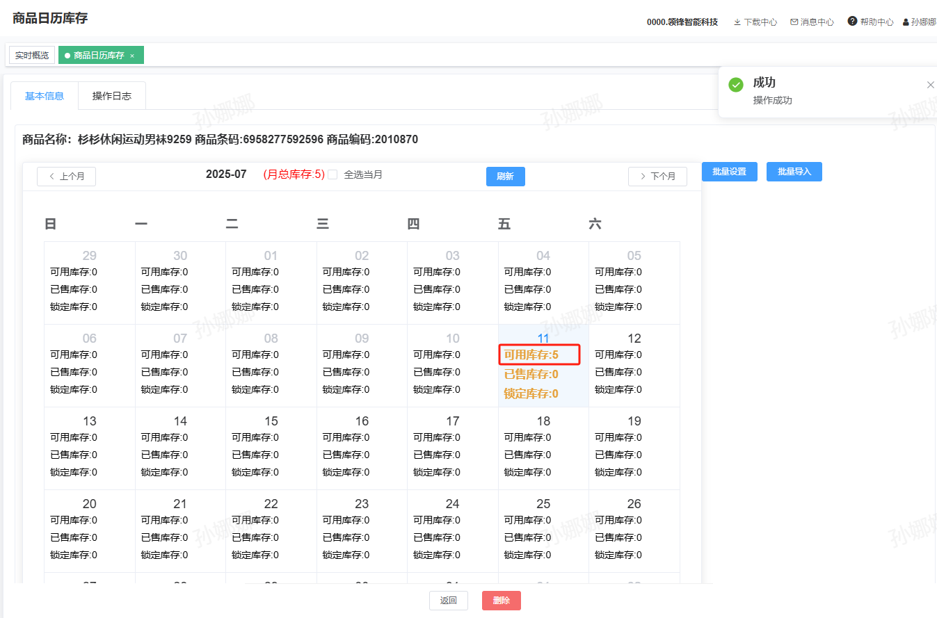
Task: Select calendar date 22
Action: click(x=271, y=504)
